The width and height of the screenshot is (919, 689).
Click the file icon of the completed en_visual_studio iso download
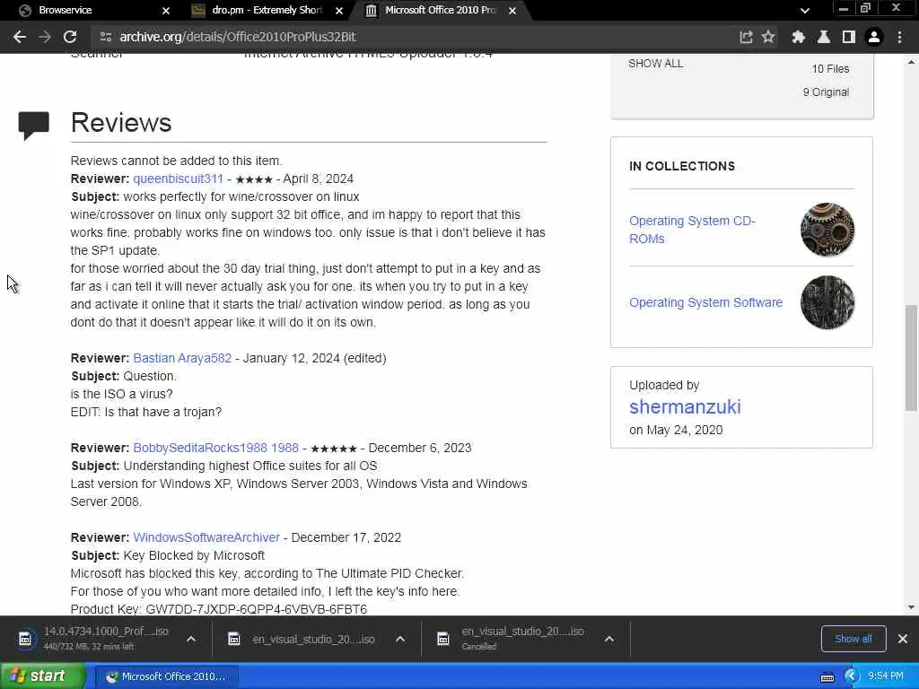234,639
